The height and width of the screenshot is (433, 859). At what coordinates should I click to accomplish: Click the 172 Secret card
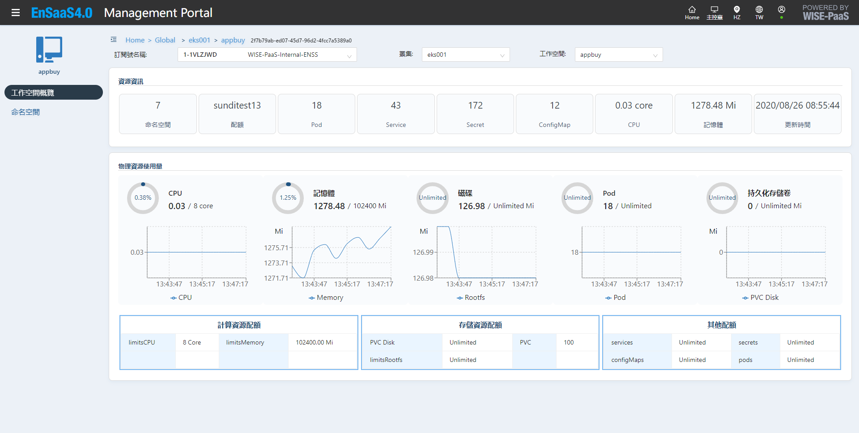click(475, 114)
